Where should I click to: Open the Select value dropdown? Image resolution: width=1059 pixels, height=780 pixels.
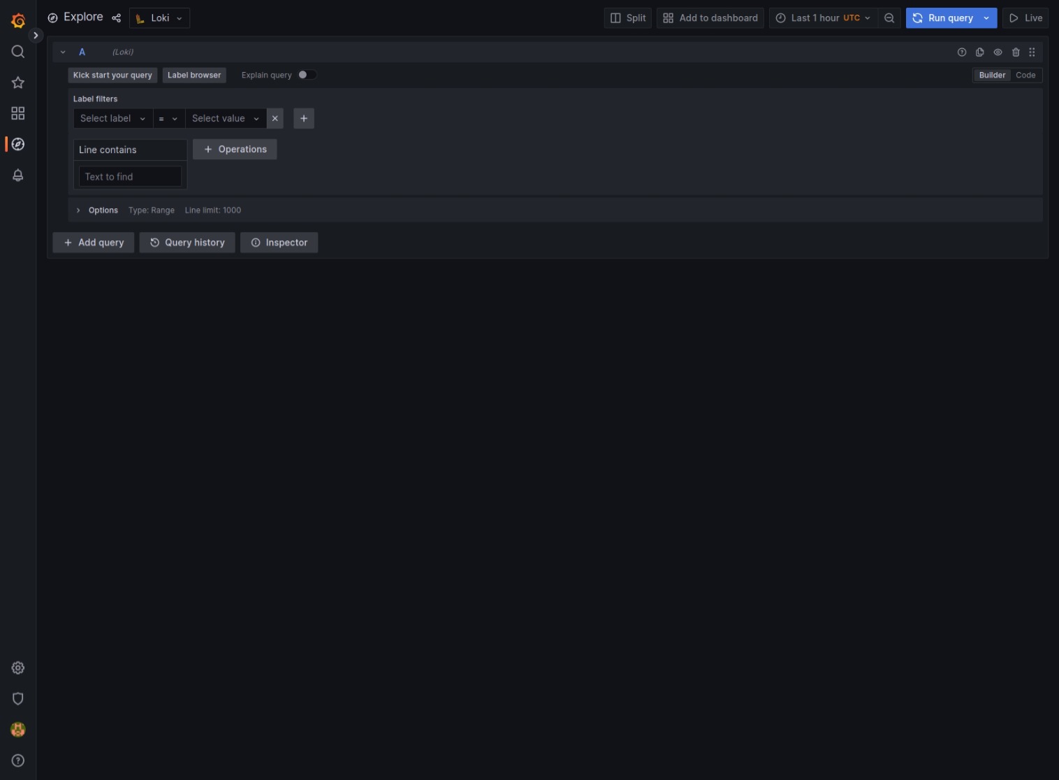[x=226, y=119]
